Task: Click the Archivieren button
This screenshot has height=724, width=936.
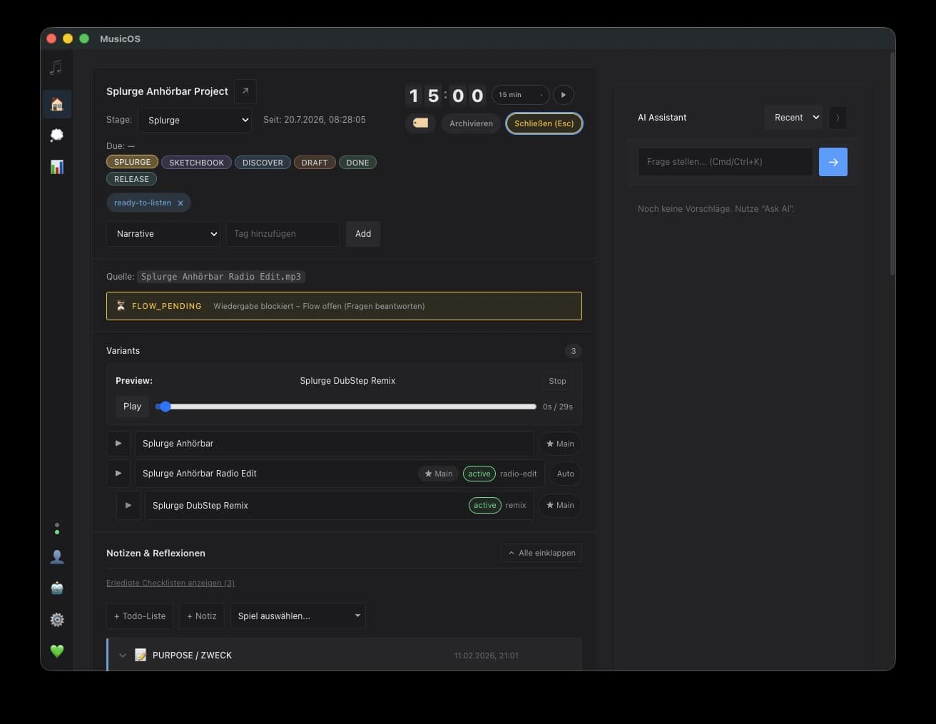Action: click(x=471, y=123)
